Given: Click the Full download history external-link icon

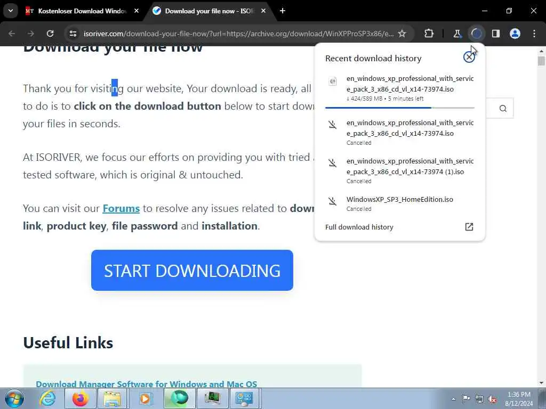Looking at the screenshot, I should point(469,227).
